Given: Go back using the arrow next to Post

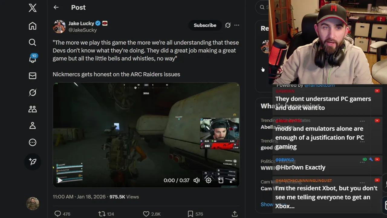Looking at the screenshot, I should (56, 8).
